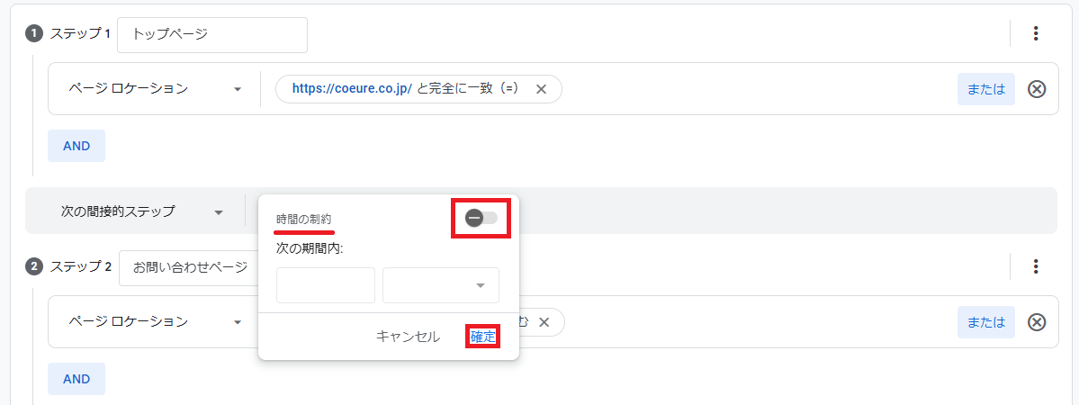This screenshot has height=405, width=1079.
Task: Click the お問い合わせページ step name field
Action: (189, 268)
